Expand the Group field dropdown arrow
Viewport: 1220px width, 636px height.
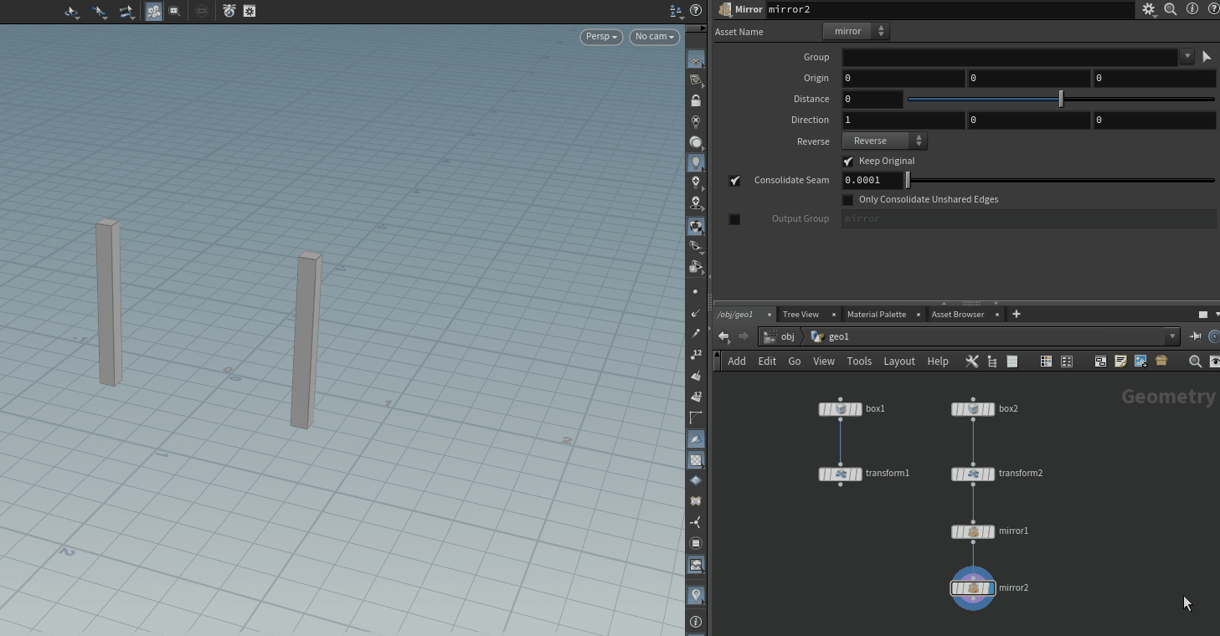click(1187, 57)
